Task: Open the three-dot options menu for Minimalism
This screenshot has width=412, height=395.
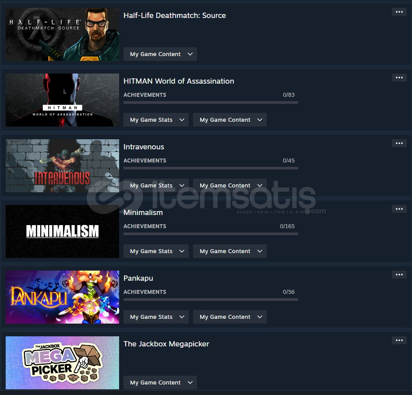Action: [399, 209]
